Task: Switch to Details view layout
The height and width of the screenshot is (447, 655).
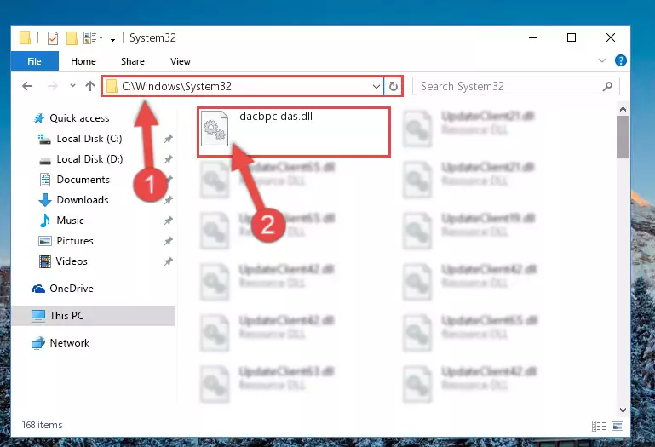Action: [x=599, y=426]
